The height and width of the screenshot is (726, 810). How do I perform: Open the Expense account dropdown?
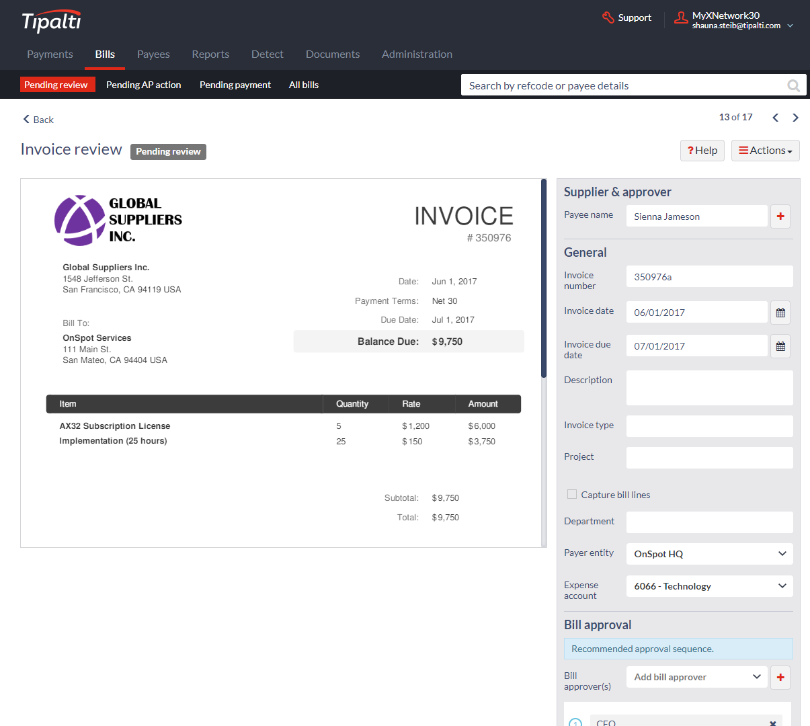[x=710, y=586]
